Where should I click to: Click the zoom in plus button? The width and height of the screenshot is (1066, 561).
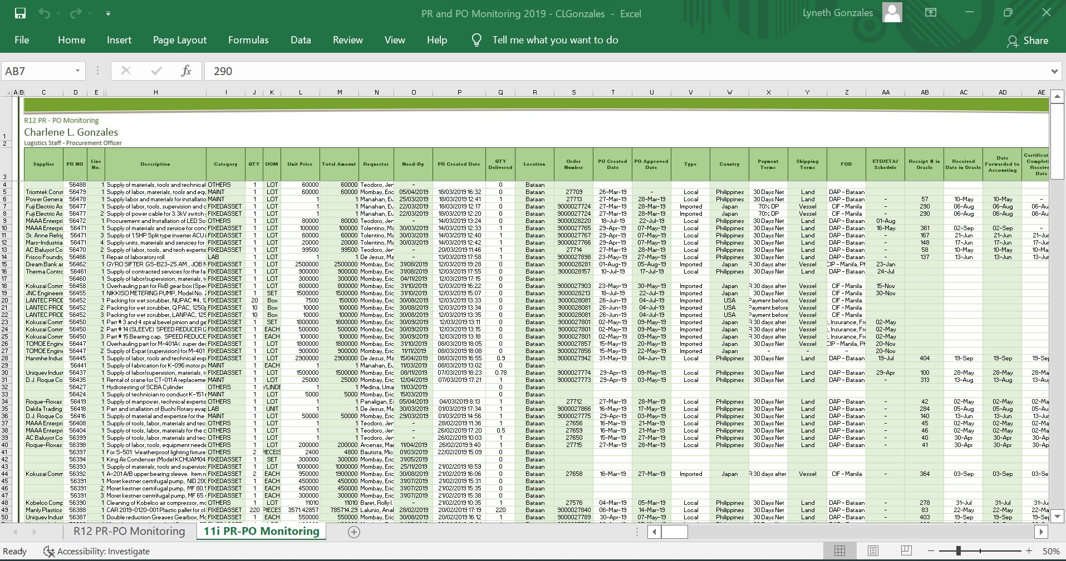1029,551
